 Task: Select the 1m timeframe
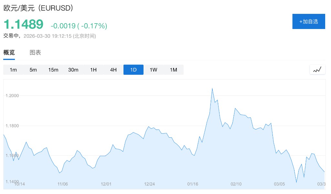click(13, 70)
